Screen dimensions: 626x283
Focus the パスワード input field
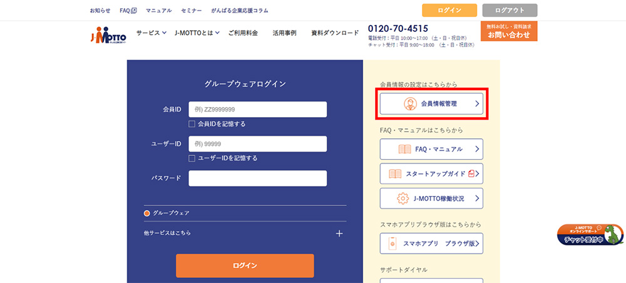(257, 178)
